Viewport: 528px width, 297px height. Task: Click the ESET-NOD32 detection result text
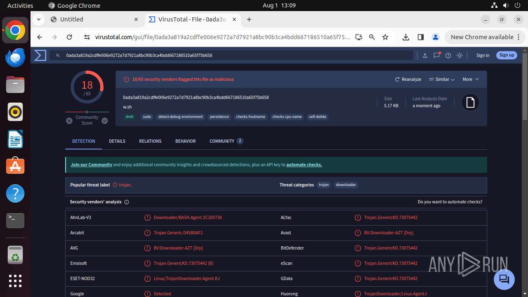coord(186,278)
